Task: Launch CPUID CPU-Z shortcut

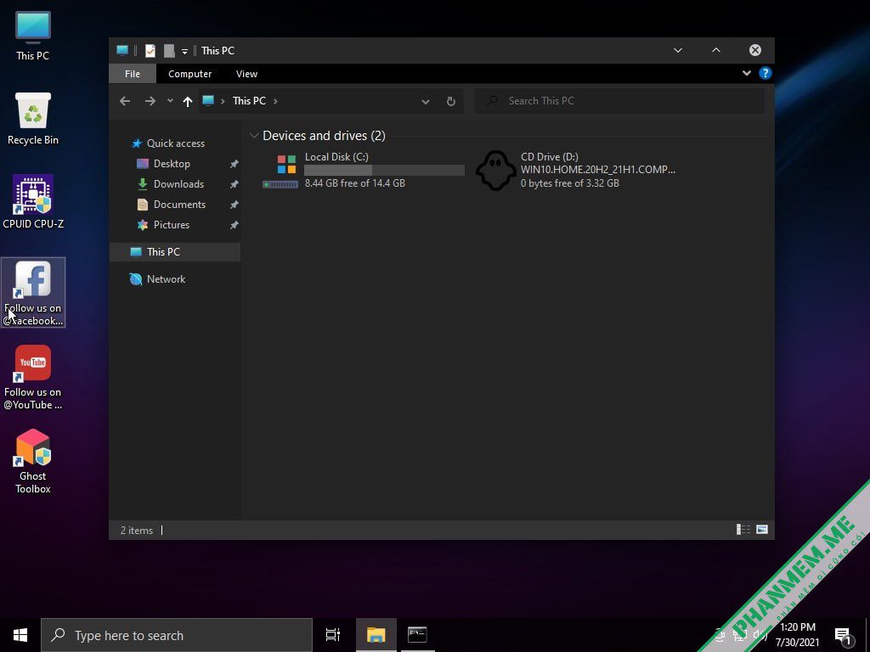Action: coord(33,202)
